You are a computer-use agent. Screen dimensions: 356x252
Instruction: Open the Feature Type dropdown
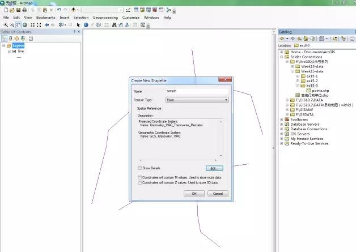click(197, 100)
